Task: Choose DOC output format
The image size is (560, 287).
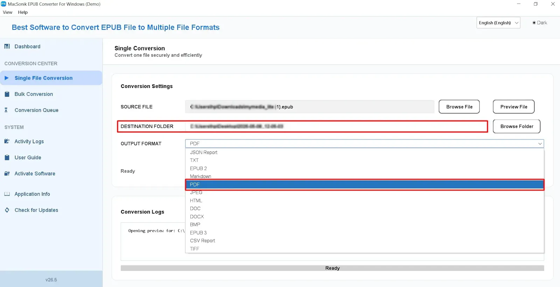Action: coord(364,208)
